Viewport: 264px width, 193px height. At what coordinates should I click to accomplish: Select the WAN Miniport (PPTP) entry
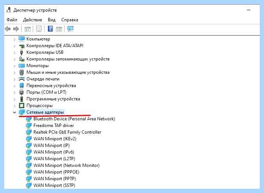pyautogui.click(x=55, y=179)
